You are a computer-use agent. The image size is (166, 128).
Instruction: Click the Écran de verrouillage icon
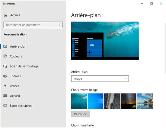point(5,66)
